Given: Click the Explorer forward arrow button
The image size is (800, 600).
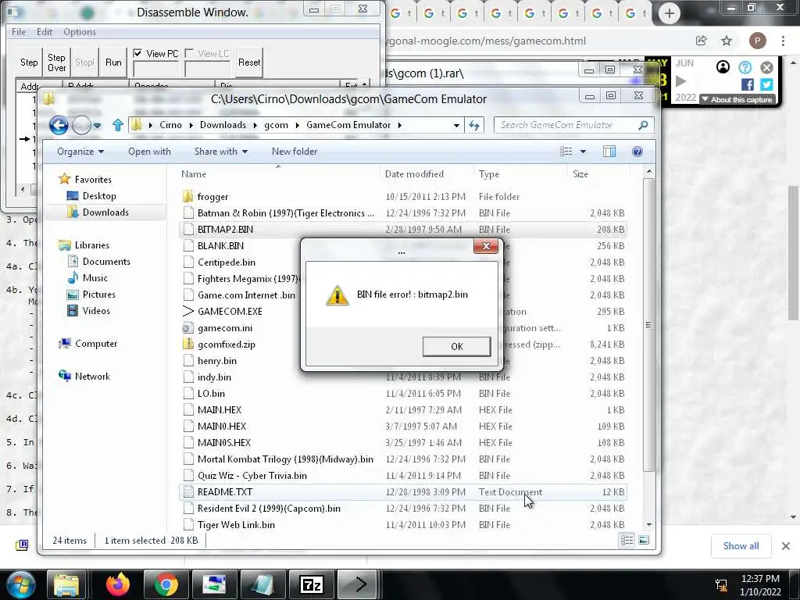Looking at the screenshot, I should [x=81, y=125].
